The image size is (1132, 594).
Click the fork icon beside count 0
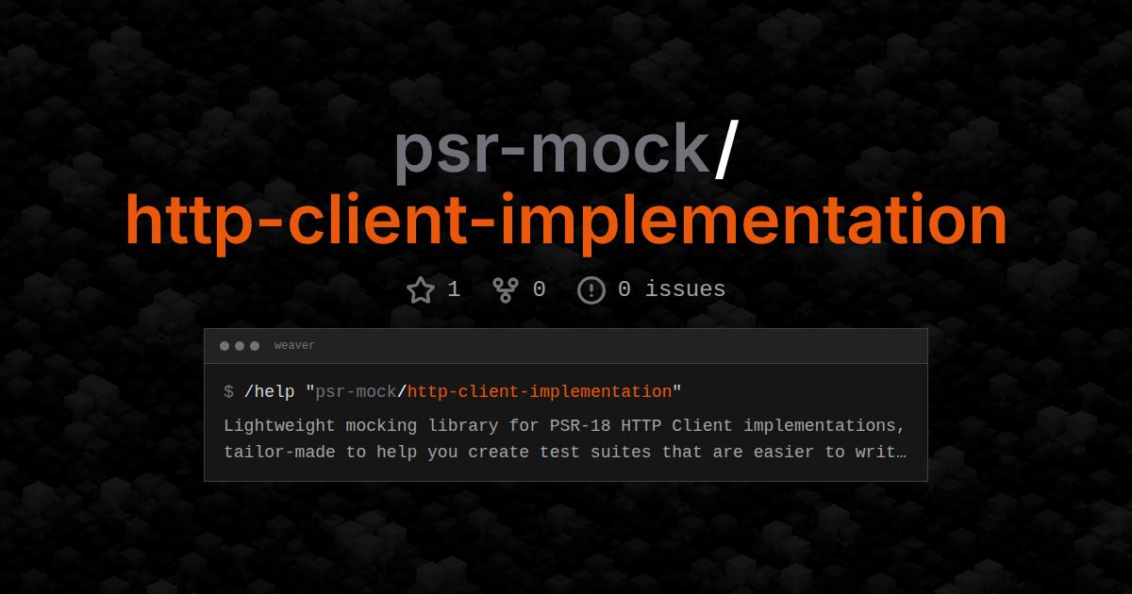506,289
